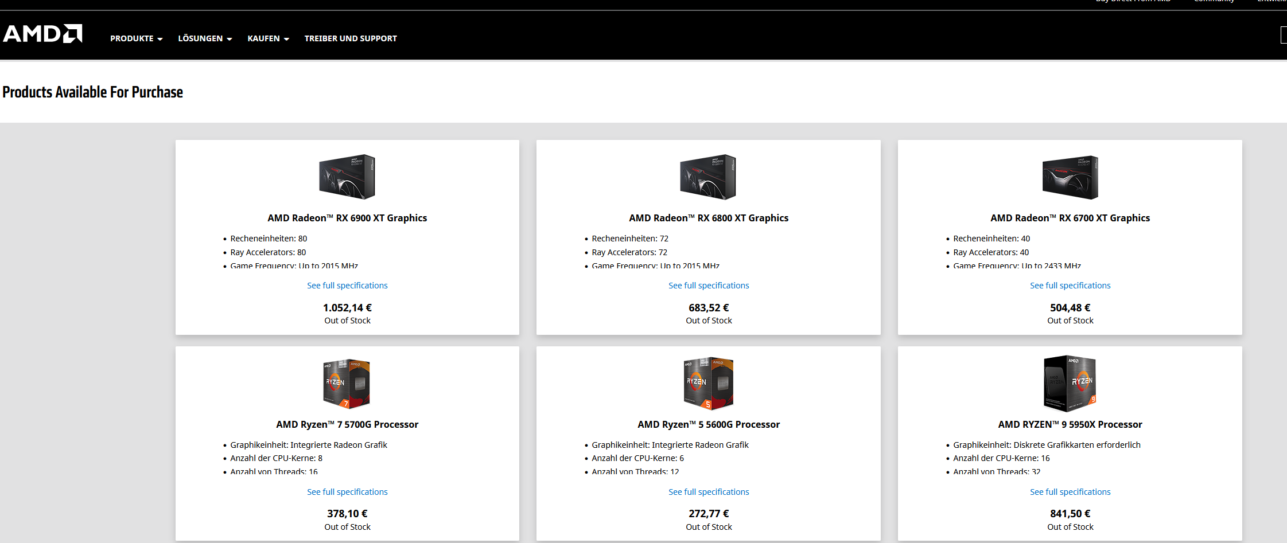Click Out of Stock under Ryzen 7 5700G
1287x543 pixels.
(x=347, y=527)
